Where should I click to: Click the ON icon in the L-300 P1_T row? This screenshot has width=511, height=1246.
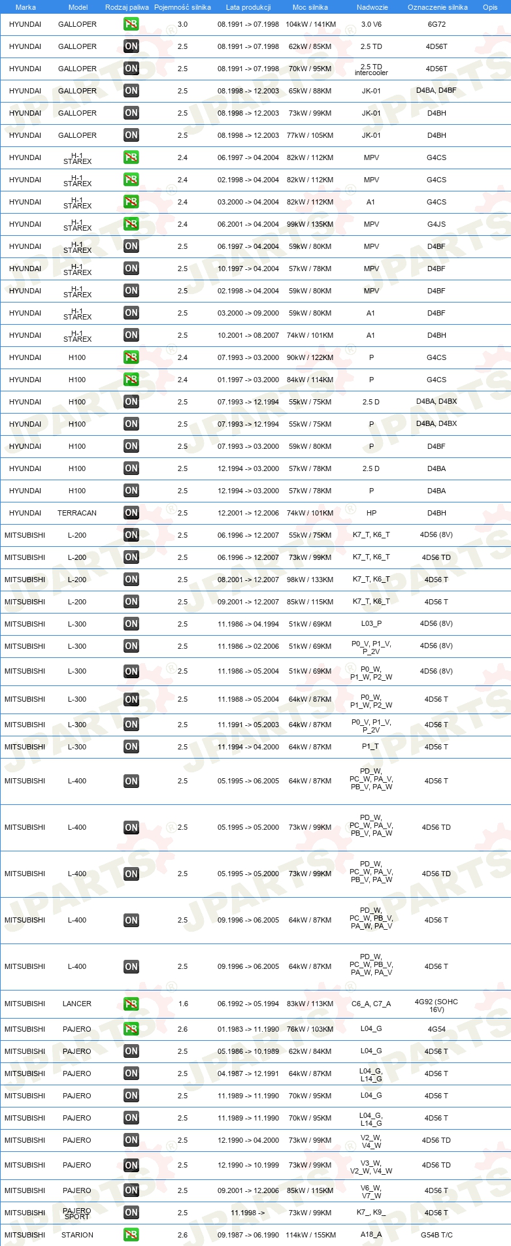coord(131,747)
